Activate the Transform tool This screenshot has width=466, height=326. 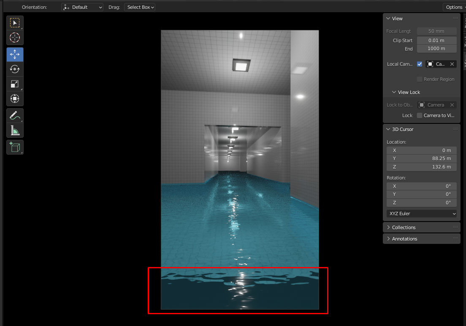(x=15, y=99)
